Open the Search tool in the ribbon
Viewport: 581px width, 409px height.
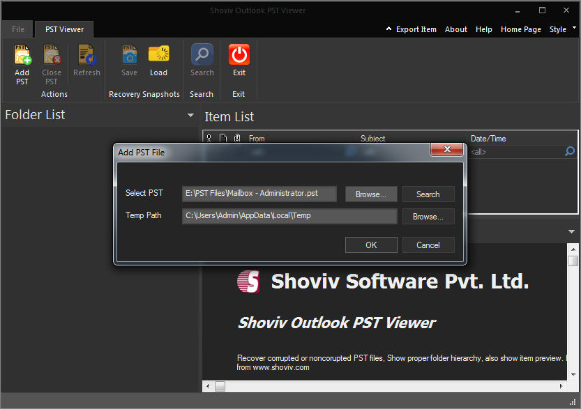(x=202, y=54)
